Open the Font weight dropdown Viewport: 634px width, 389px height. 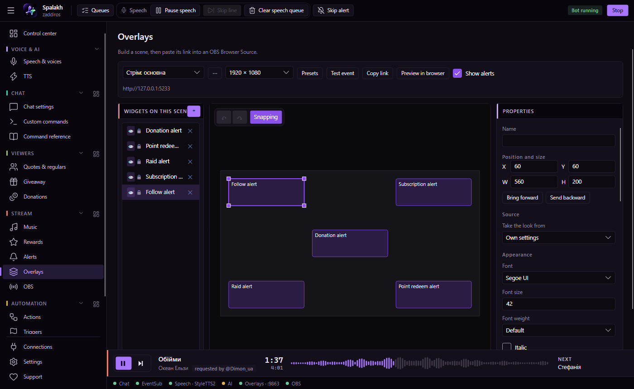[558, 330]
